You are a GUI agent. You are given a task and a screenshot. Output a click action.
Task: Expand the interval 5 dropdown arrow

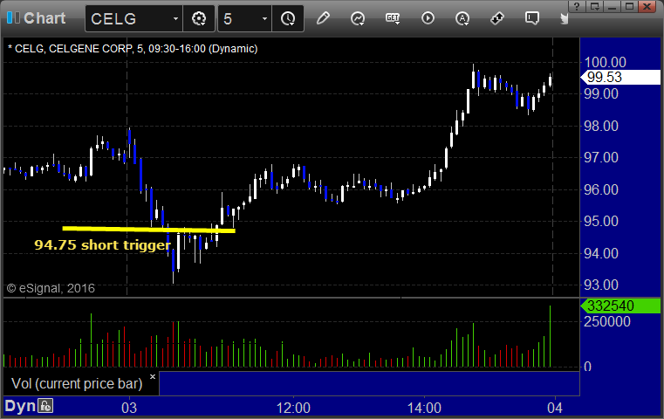(x=264, y=18)
